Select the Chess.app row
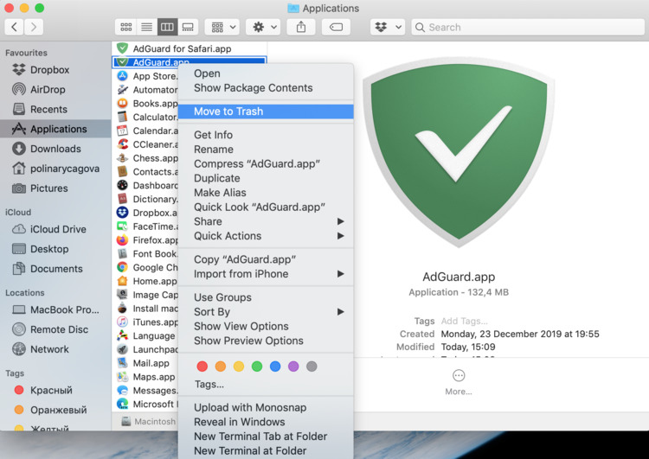 [145, 158]
